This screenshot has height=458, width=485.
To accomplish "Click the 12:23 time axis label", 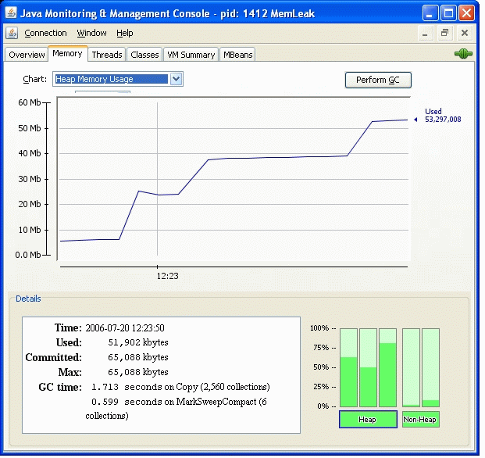I will (167, 276).
